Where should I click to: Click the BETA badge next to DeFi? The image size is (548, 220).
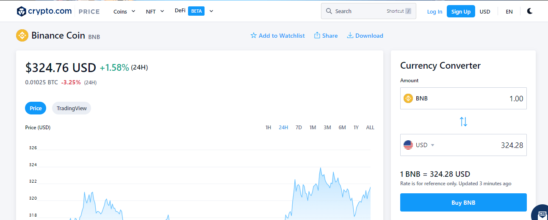(x=196, y=11)
